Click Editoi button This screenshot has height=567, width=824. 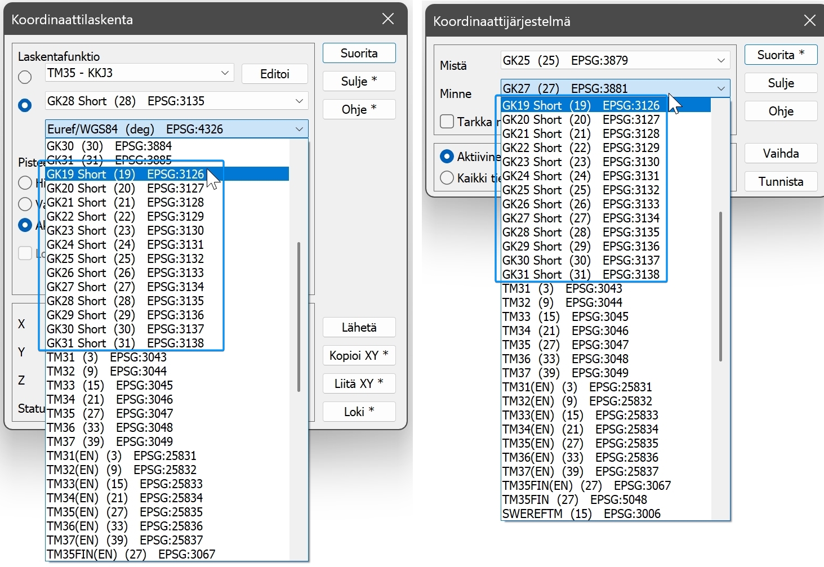click(x=275, y=74)
